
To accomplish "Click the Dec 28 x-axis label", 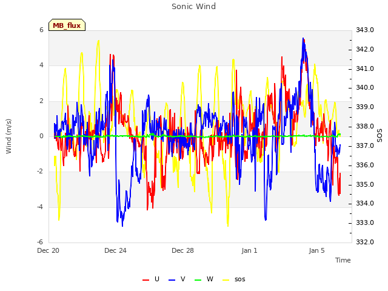I will click(x=182, y=250).
